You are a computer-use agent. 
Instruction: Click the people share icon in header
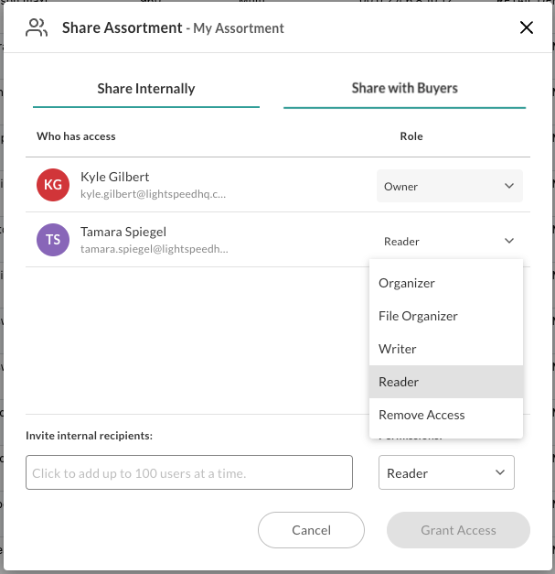37,27
